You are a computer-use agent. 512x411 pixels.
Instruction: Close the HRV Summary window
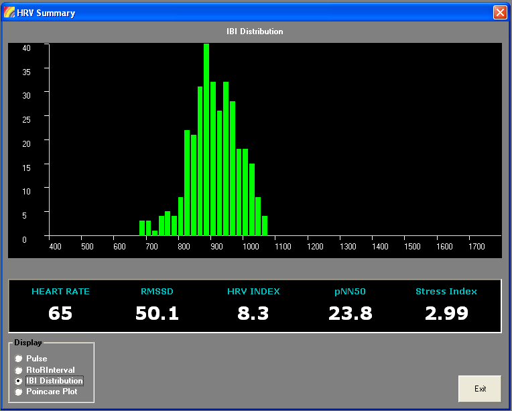(500, 13)
